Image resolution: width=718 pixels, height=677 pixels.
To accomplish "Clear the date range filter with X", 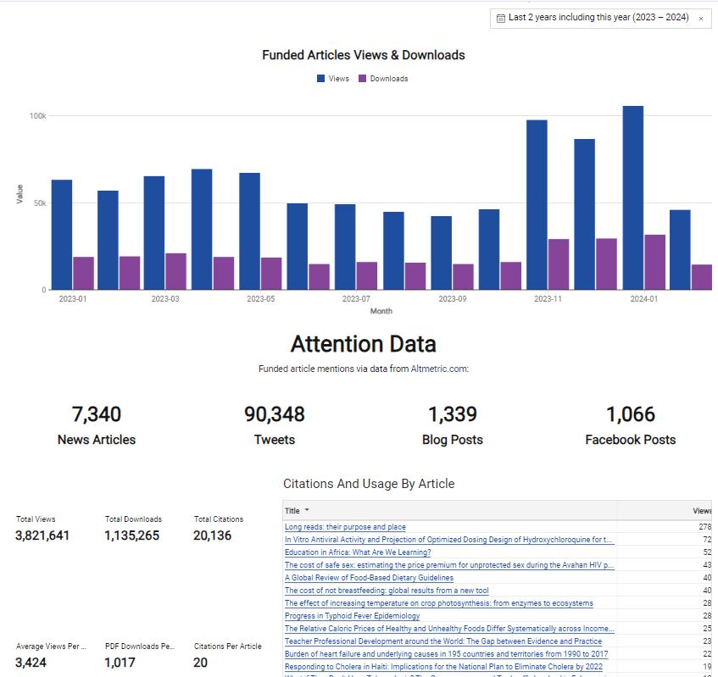I will click(700, 18).
